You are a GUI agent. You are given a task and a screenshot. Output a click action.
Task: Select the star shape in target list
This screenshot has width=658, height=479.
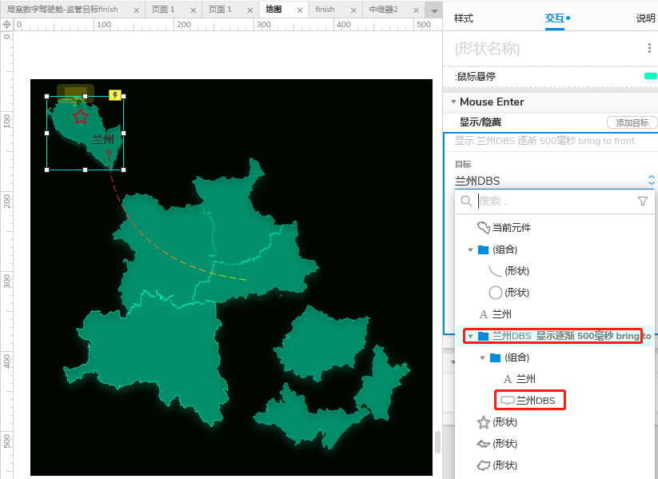(483, 422)
